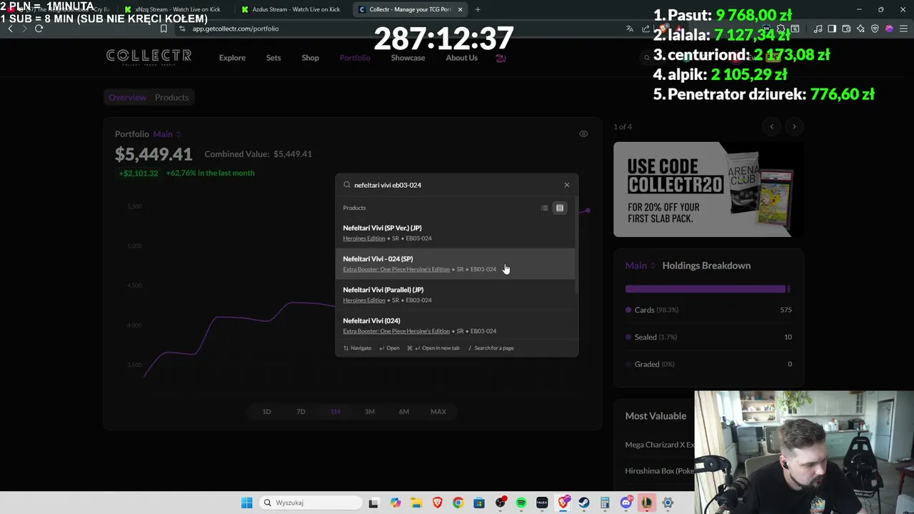
Task: Open Spotify from taskbar
Action: [521, 503]
